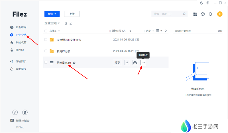The image size is (228, 133).
Task: Star 更新日志.txt as favorite
Action: pyautogui.click(x=74, y=63)
